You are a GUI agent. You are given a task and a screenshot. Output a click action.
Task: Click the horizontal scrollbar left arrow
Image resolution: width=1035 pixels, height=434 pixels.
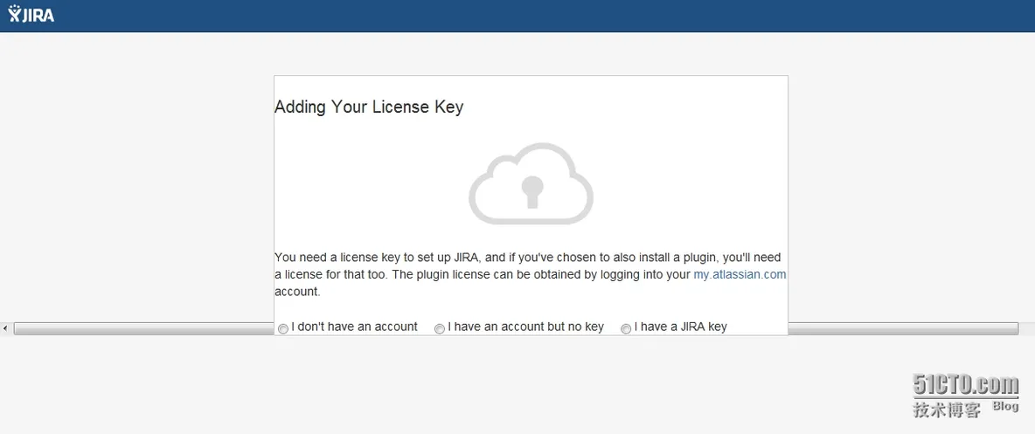click(5, 327)
